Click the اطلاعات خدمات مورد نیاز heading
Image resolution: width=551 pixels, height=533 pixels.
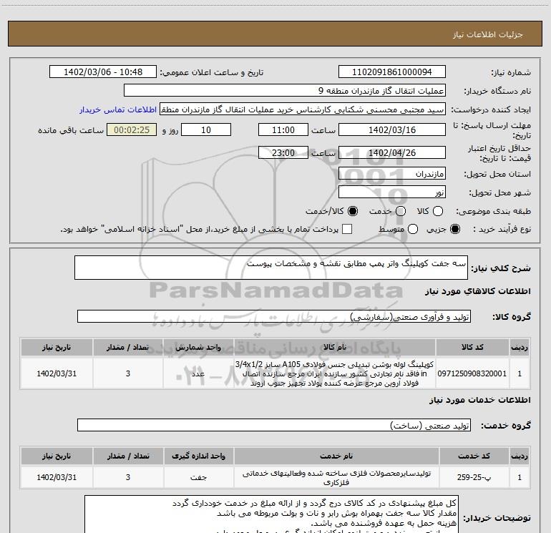point(479,400)
